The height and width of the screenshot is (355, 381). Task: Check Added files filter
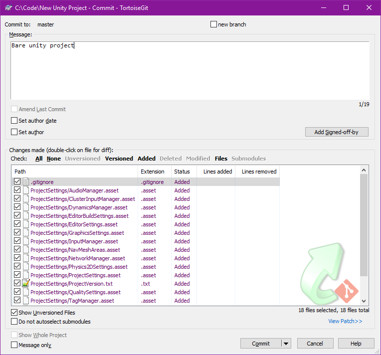147,159
